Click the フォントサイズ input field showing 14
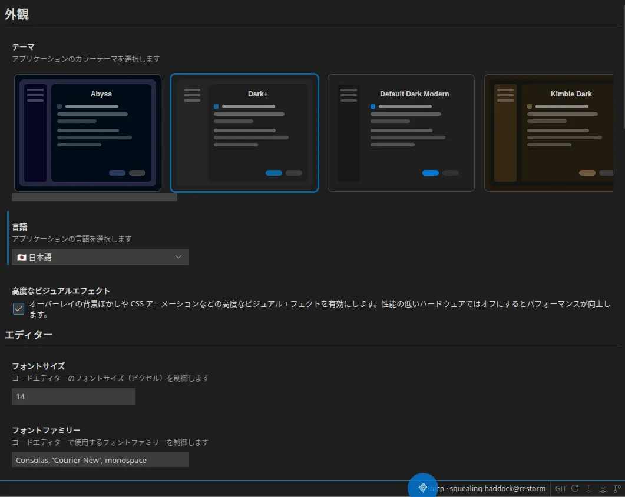The width and height of the screenshot is (625, 497). [x=74, y=396]
